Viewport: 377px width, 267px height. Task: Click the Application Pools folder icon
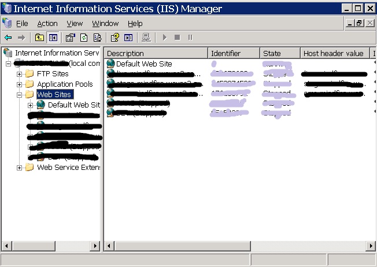pyautogui.click(x=29, y=84)
